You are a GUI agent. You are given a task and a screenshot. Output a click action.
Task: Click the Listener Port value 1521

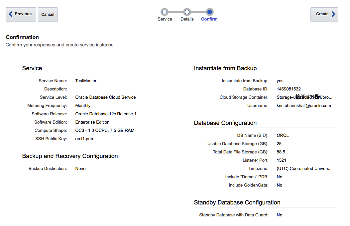pyautogui.click(x=282, y=160)
